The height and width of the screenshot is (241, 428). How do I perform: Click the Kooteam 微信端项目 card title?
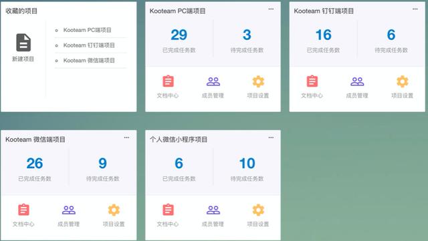click(35, 140)
